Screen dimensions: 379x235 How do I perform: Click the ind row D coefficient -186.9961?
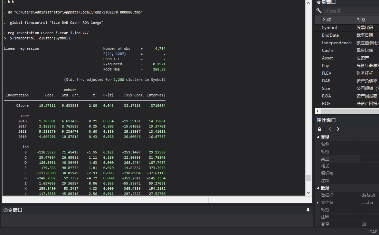pyautogui.click(x=46, y=163)
